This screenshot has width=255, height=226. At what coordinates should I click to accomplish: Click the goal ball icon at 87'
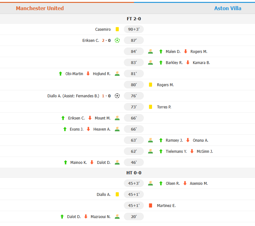(117, 40)
